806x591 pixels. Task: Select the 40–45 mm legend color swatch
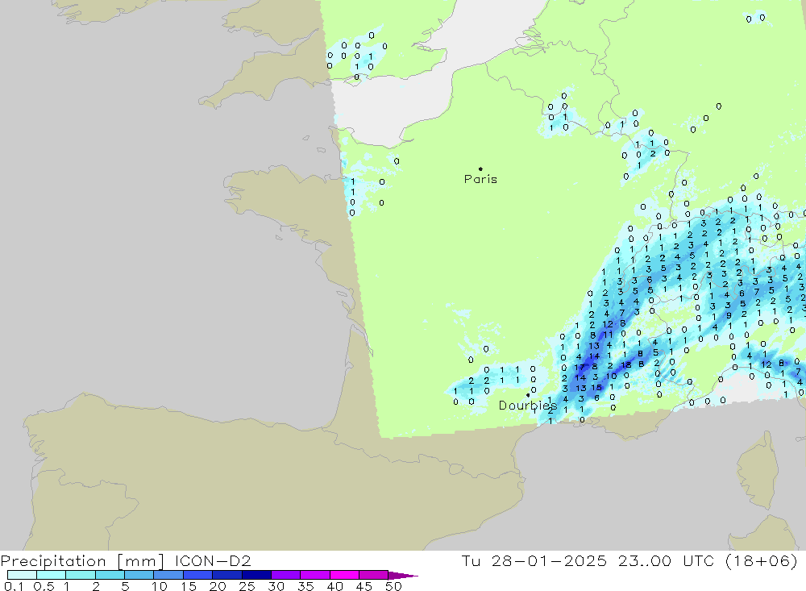(344, 575)
